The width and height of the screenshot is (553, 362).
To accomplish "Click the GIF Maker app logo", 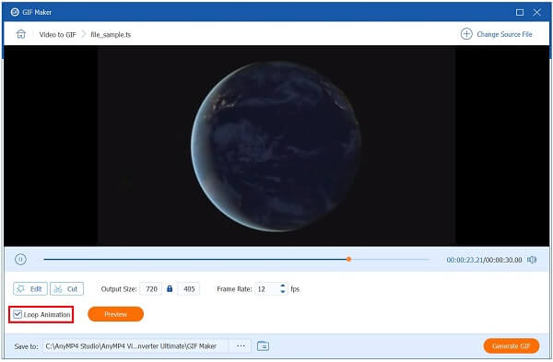I will tap(15, 12).
